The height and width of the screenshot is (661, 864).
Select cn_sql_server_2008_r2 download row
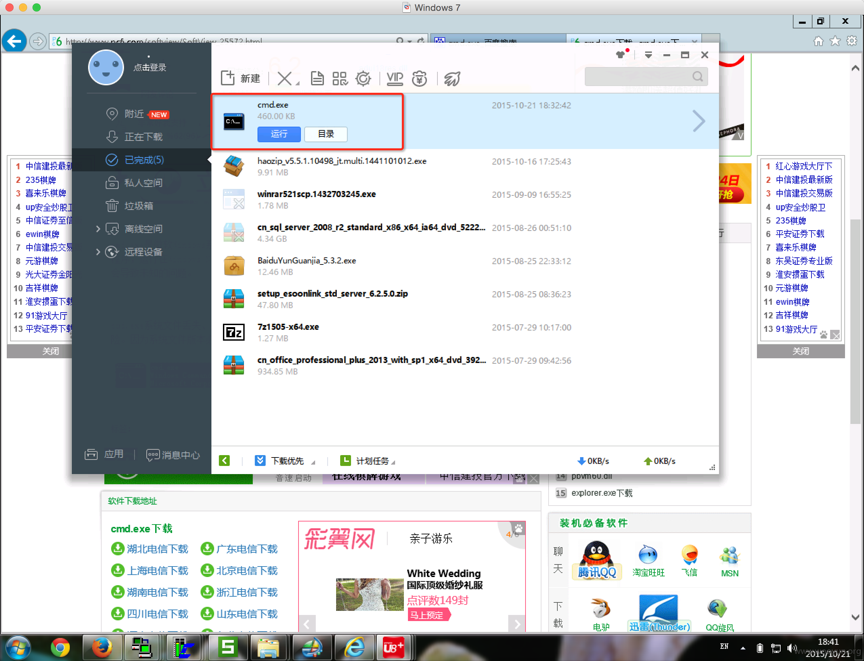point(465,233)
